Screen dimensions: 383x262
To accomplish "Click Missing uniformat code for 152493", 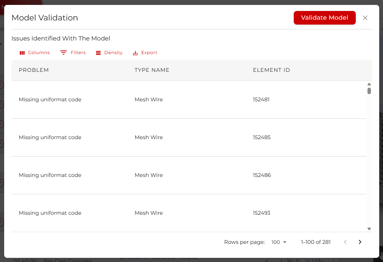I will 50,213.
